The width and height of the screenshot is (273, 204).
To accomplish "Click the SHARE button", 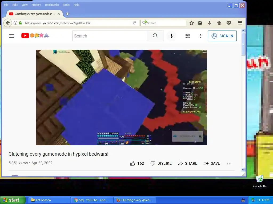I will click(187, 163).
